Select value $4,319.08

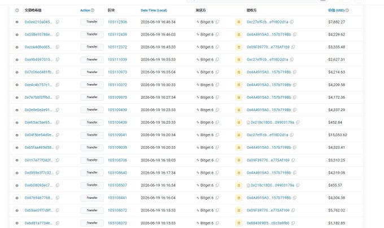point(337,173)
